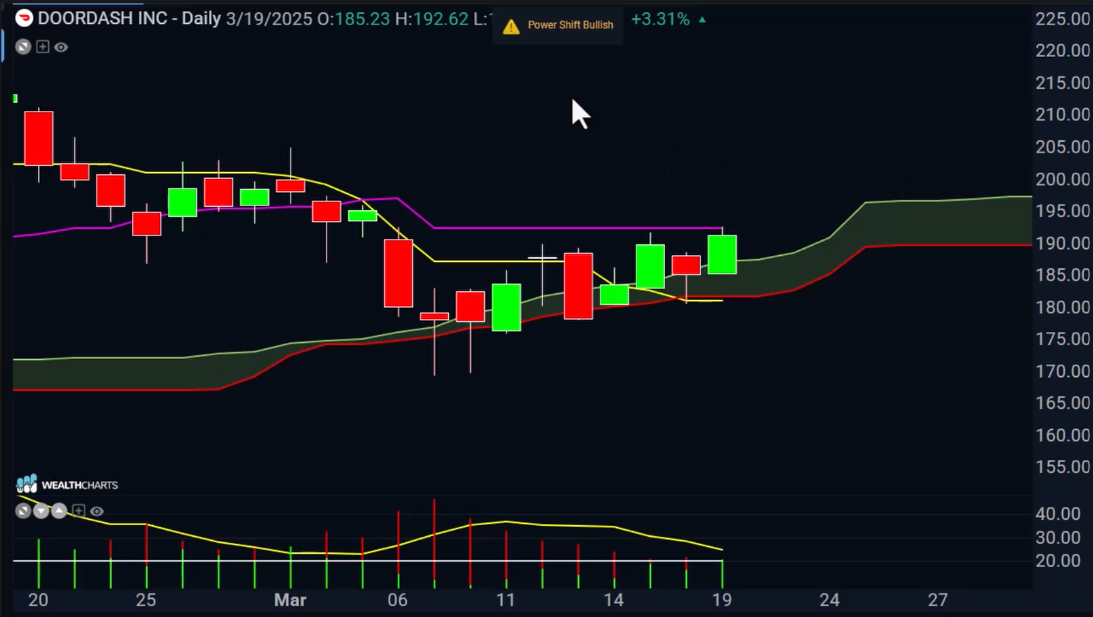Move the volume pane down with the down arrow
Viewport: 1093px width, 617px height.
tap(41, 510)
